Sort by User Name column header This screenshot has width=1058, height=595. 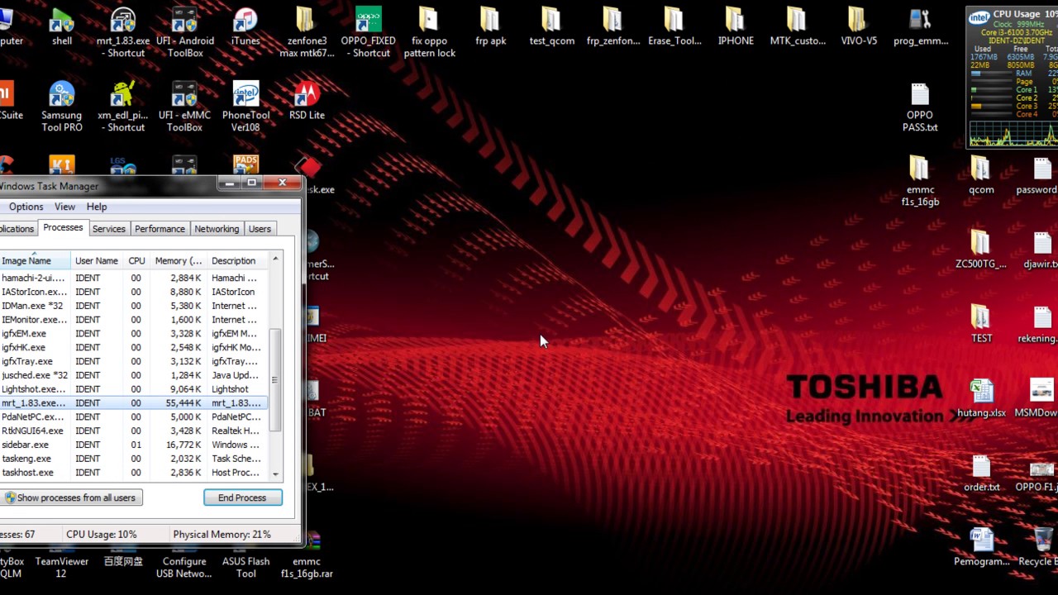97,260
